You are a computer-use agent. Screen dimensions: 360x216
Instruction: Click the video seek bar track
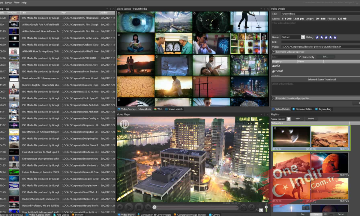[x=196, y=207]
